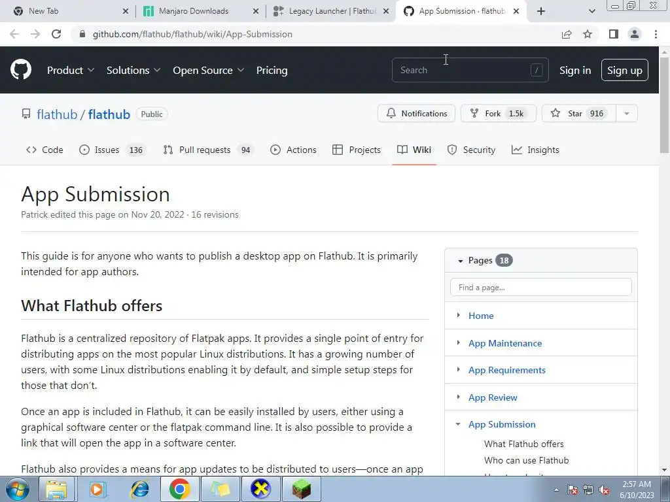Image resolution: width=670 pixels, height=502 pixels.
Task: Click the page vertical scrollbar thumb
Action: tap(665, 105)
